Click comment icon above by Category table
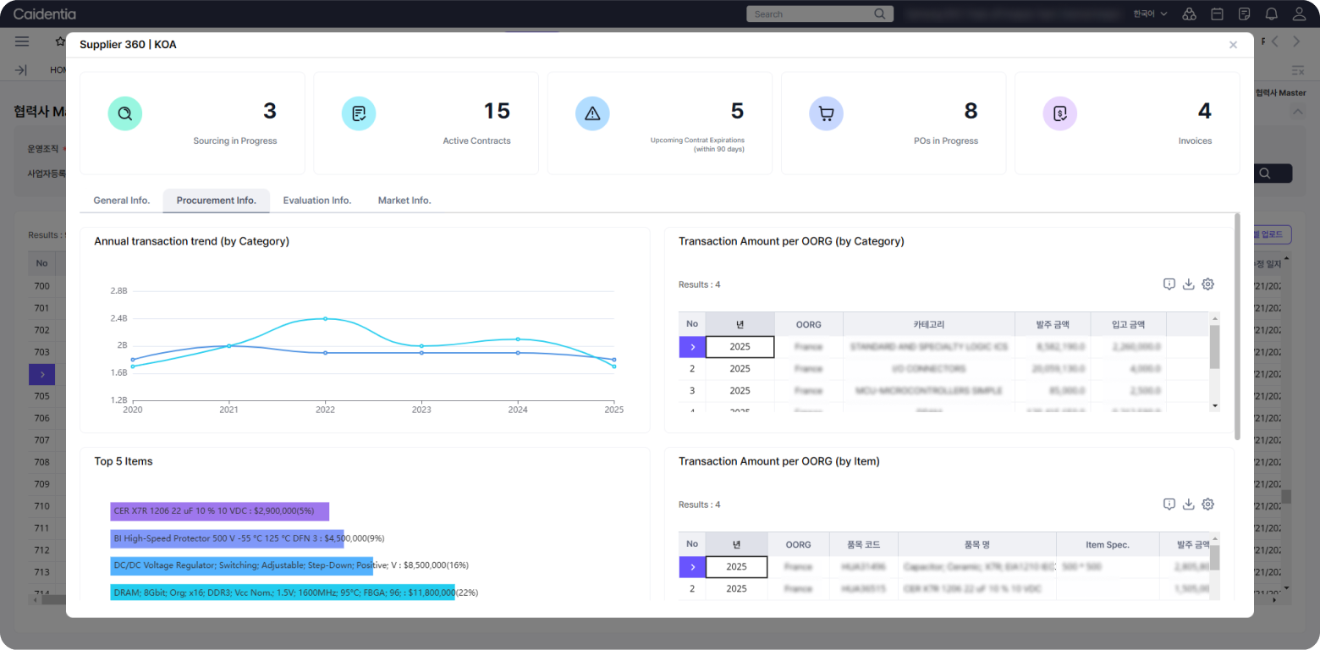The width and height of the screenshot is (1320, 650). point(1169,284)
